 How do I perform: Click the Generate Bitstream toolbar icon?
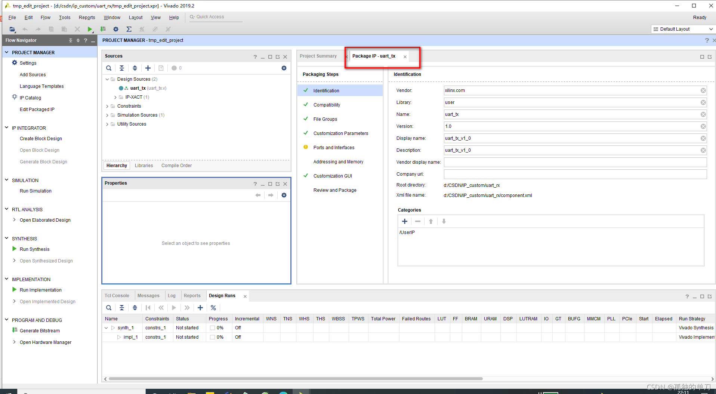(103, 29)
